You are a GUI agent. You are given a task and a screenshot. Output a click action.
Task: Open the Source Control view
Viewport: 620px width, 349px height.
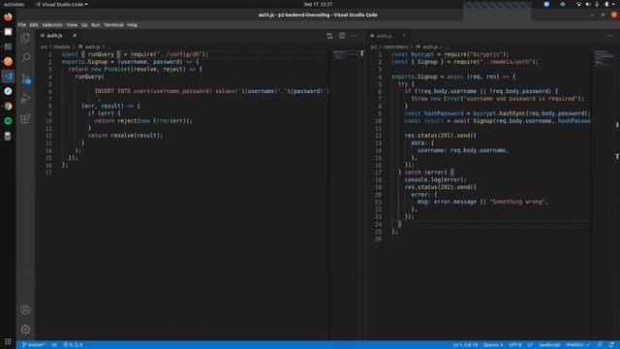pyautogui.click(x=26, y=79)
